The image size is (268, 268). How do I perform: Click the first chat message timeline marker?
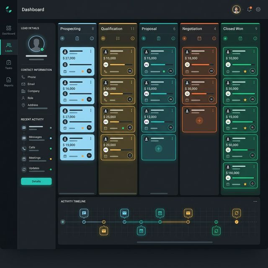tap(84, 213)
